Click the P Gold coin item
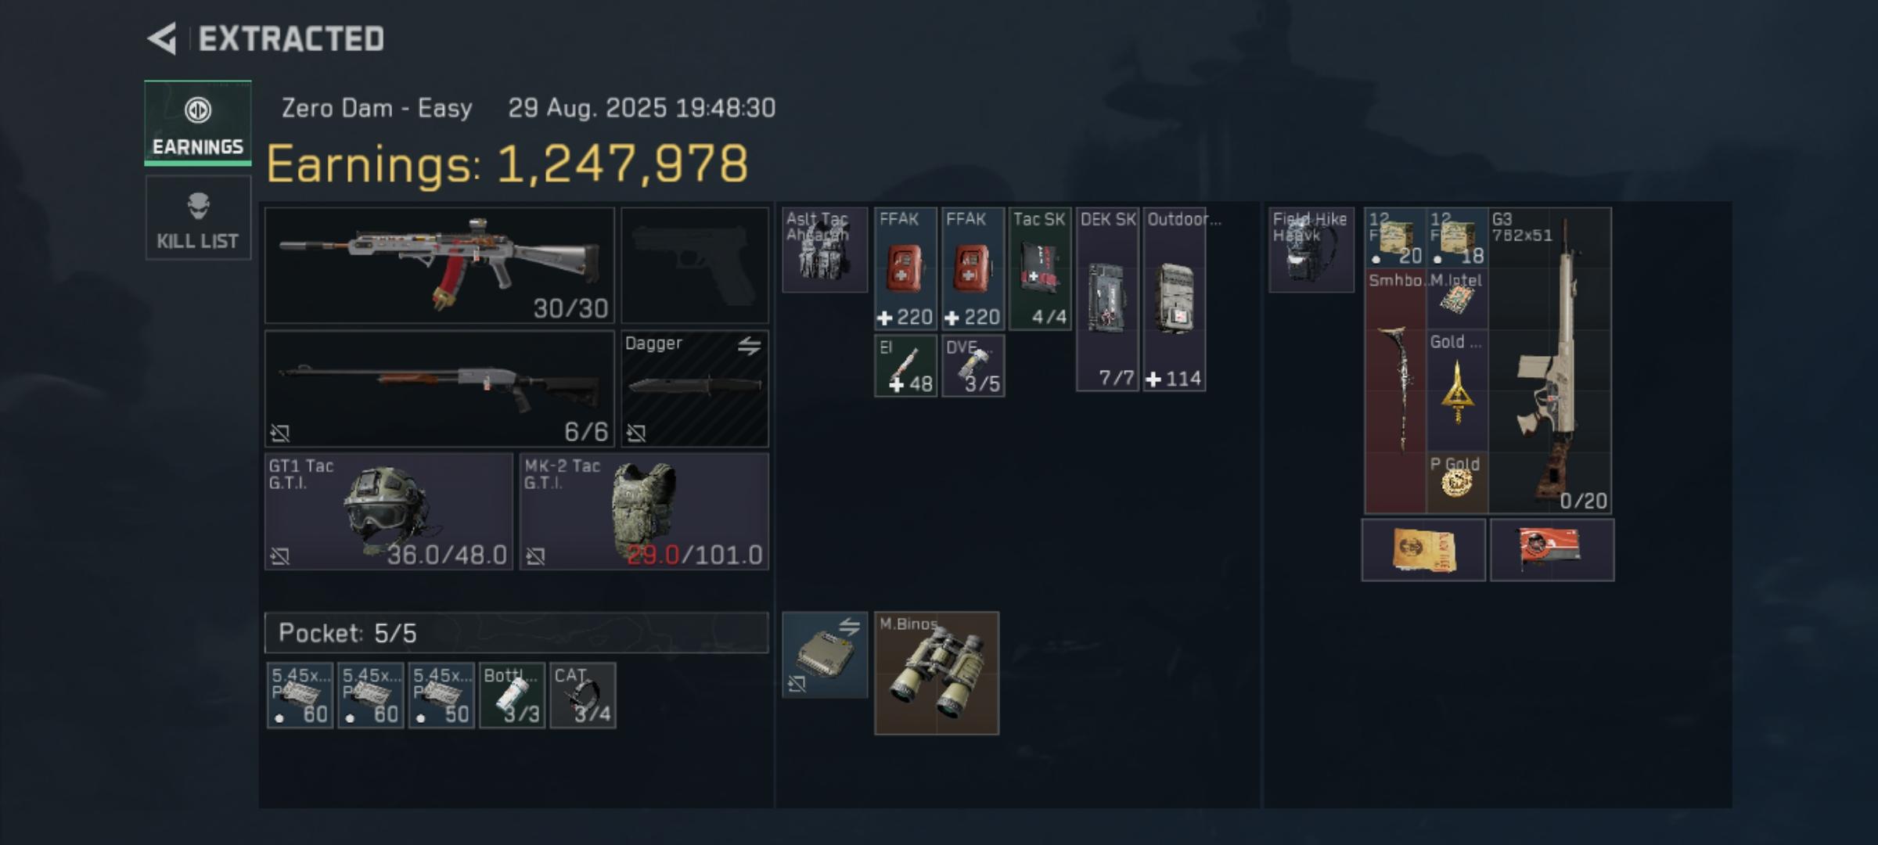This screenshot has width=1878, height=845. 1457,483
